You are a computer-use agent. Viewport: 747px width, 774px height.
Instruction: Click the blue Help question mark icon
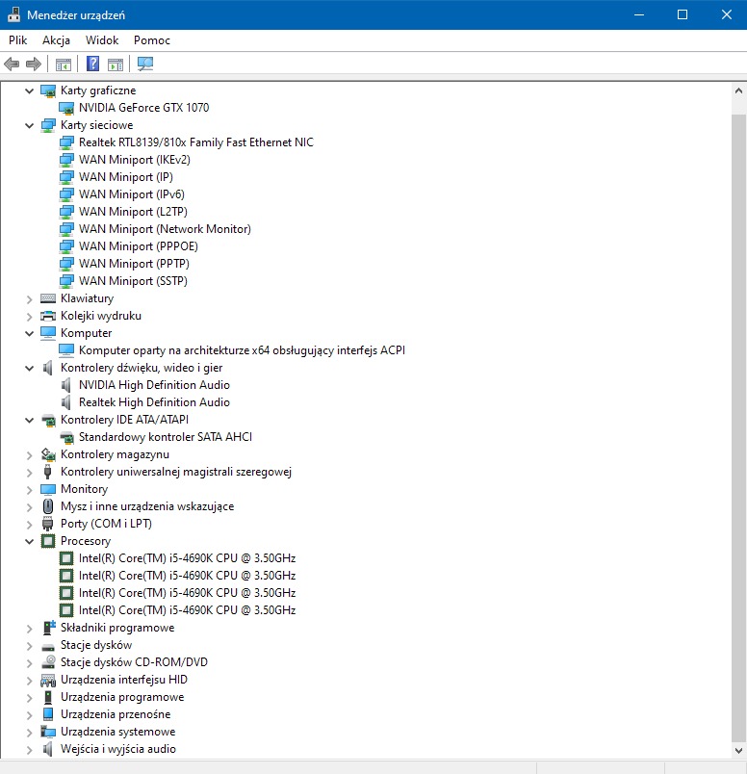click(92, 64)
